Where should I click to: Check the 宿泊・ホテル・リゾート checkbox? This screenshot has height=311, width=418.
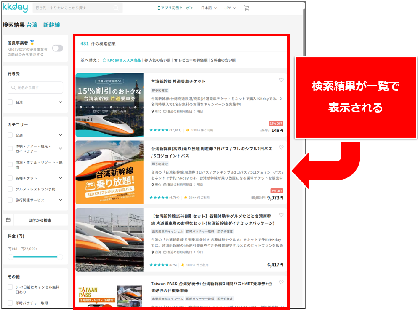pos(10,164)
